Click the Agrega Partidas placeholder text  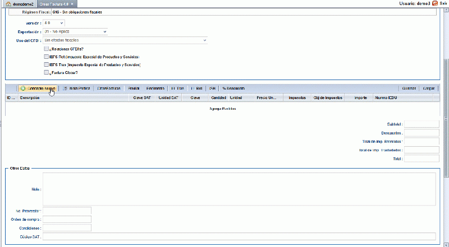[222, 109]
